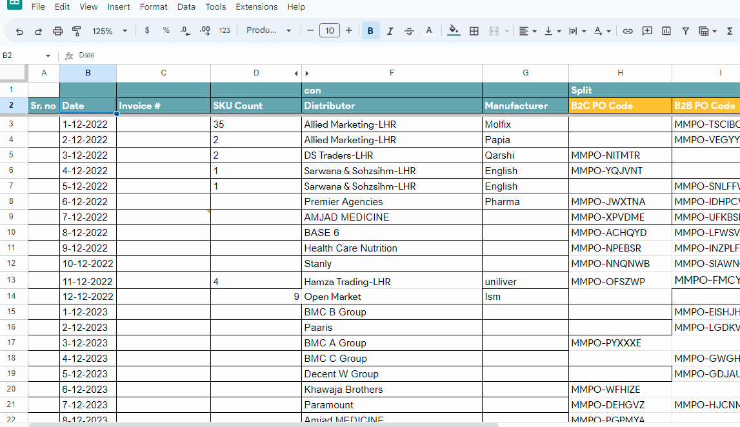
Task: Print the spreadsheet using printer icon
Action: pos(57,31)
